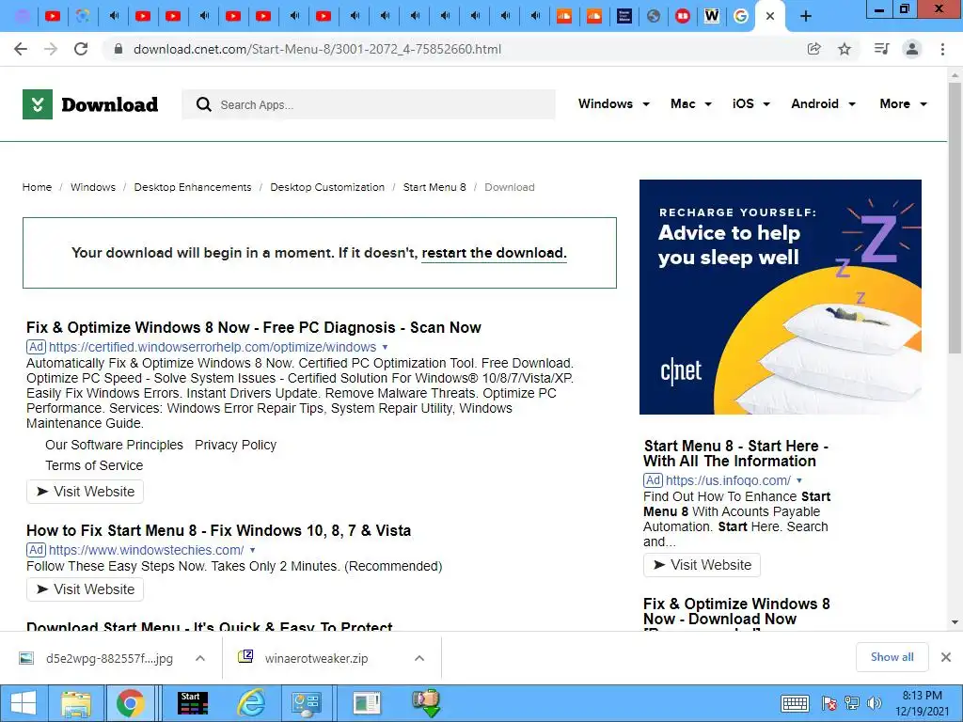Open the Windows Start button

(x=24, y=703)
